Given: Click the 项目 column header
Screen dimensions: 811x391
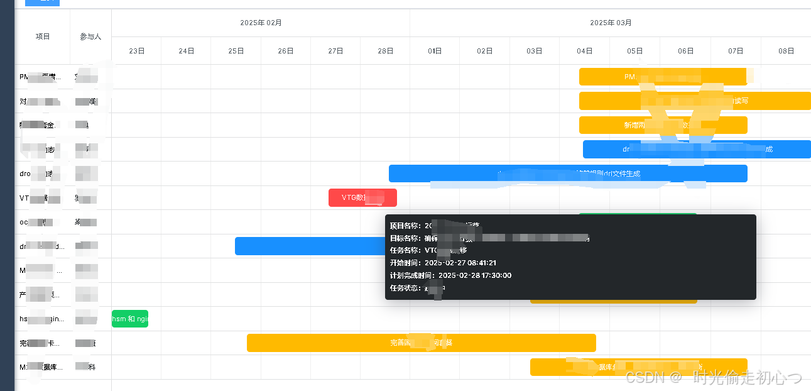Looking at the screenshot, I should tap(42, 36).
